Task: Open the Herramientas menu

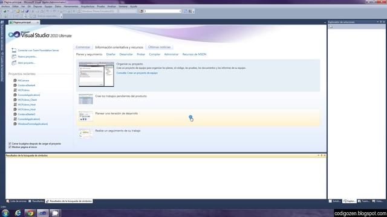Action: coord(71,7)
